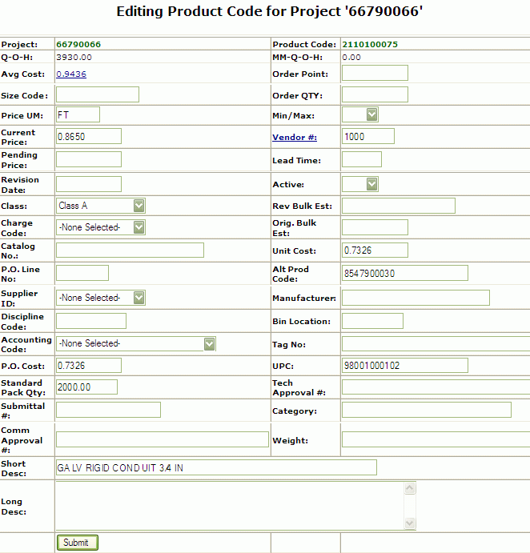The image size is (530, 553).
Task: Open the Avg Cost 0.9436 link
Action: [71, 74]
